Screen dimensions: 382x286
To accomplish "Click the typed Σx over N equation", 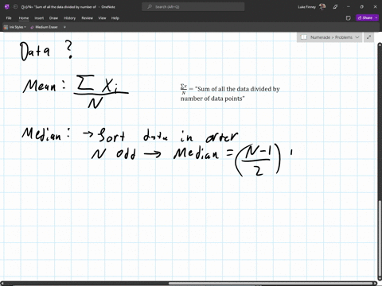I will coord(184,89).
